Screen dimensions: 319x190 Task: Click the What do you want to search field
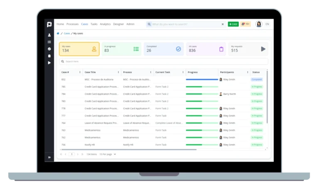(x=186, y=24)
